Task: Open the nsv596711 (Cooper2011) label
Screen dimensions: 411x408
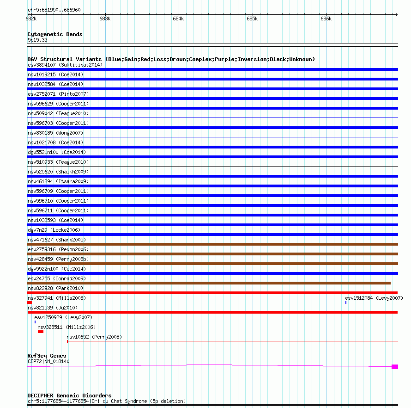Action: [x=58, y=210]
